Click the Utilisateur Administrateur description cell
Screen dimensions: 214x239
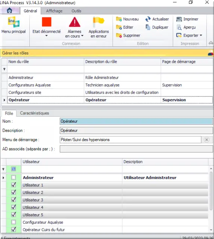coord(165,178)
